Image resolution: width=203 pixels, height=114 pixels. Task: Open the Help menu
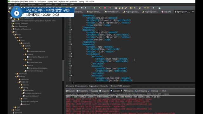pyautogui.click(x=72, y=4)
